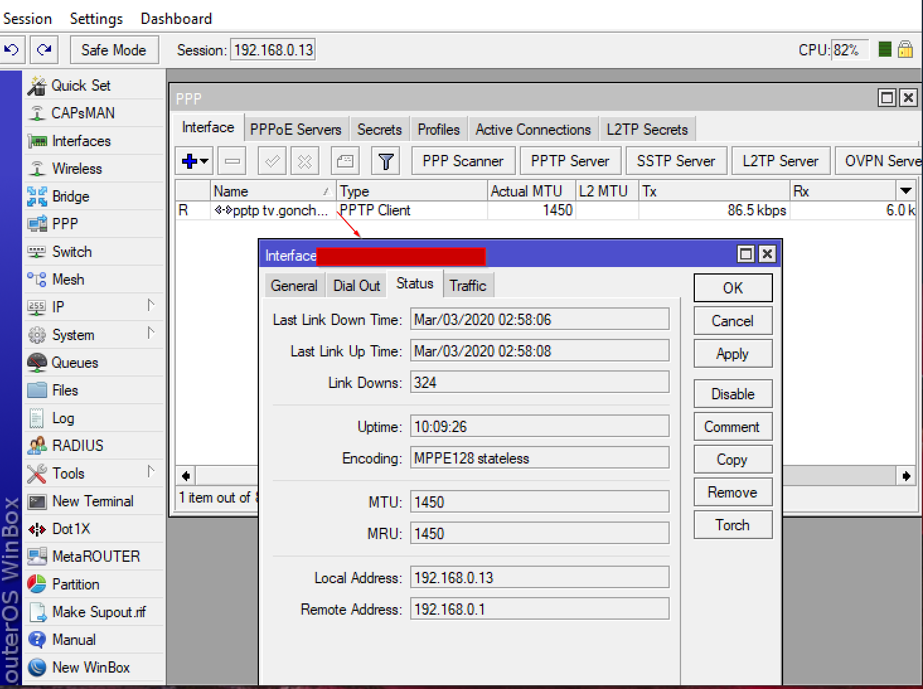The height and width of the screenshot is (689, 923).
Task: Switch to the General tab in the Interface dialog
Action: click(294, 286)
